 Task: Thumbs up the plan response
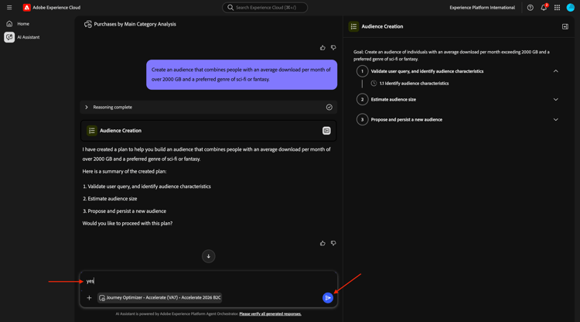[322, 243]
